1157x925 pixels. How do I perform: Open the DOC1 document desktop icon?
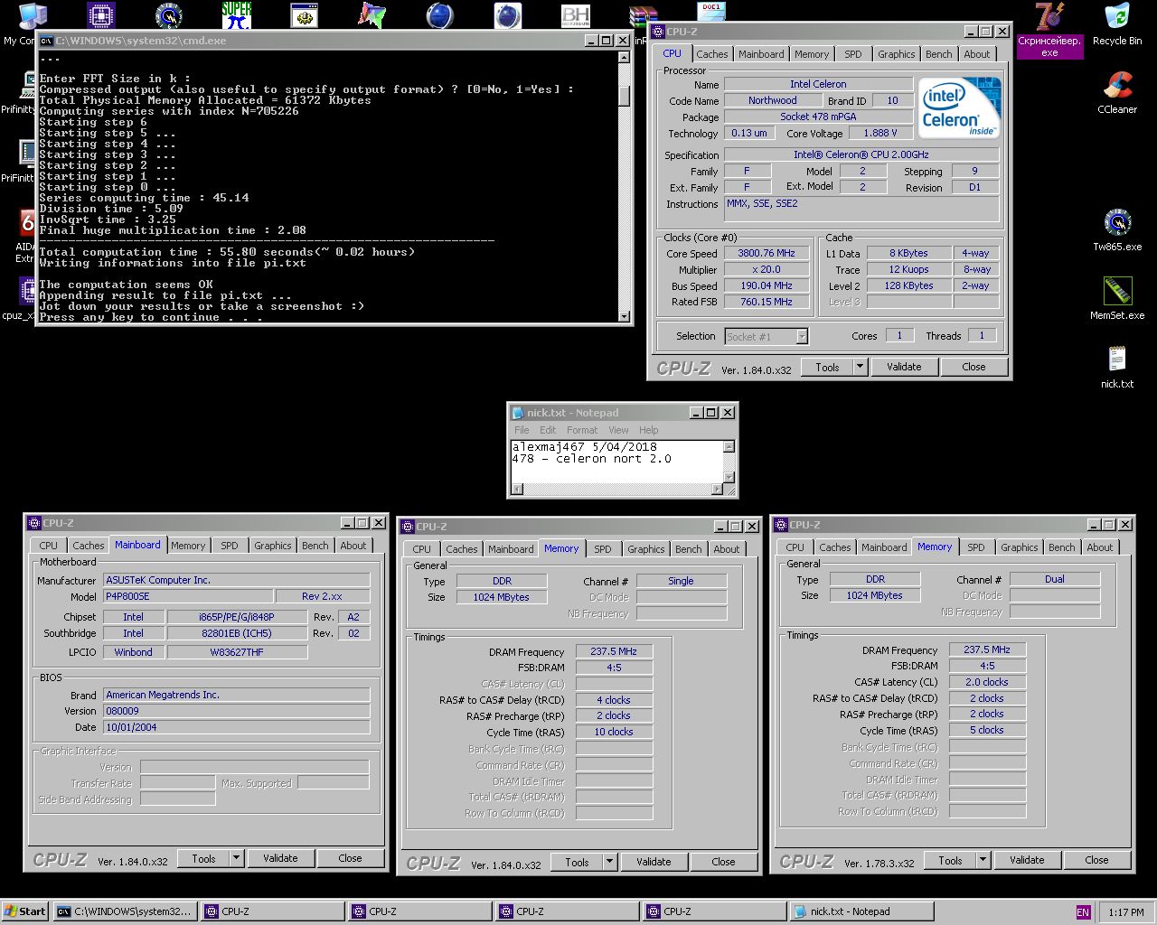tap(710, 11)
